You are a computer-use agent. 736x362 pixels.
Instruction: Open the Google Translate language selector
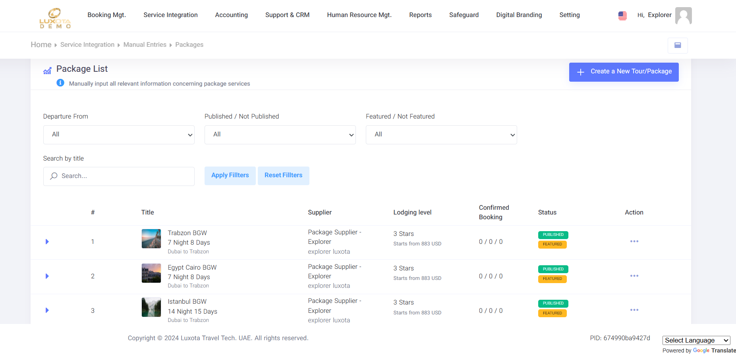(x=696, y=340)
